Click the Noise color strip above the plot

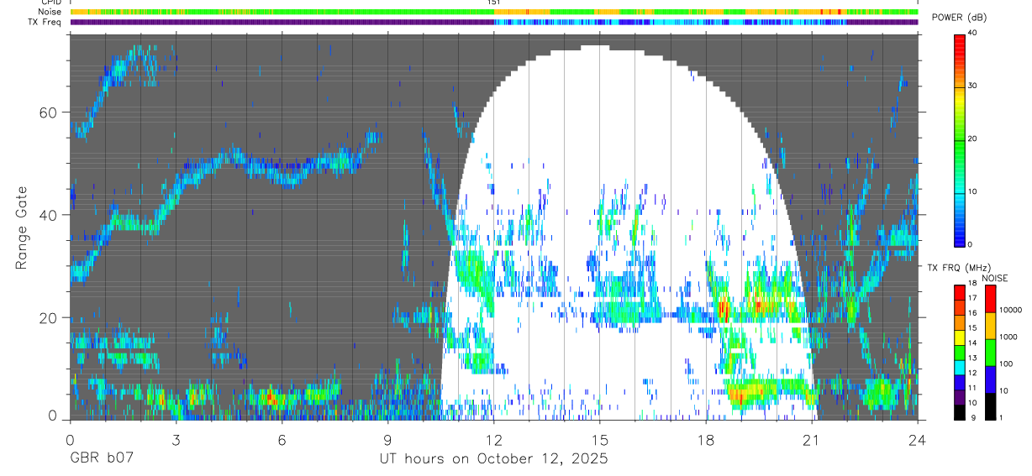click(494, 12)
